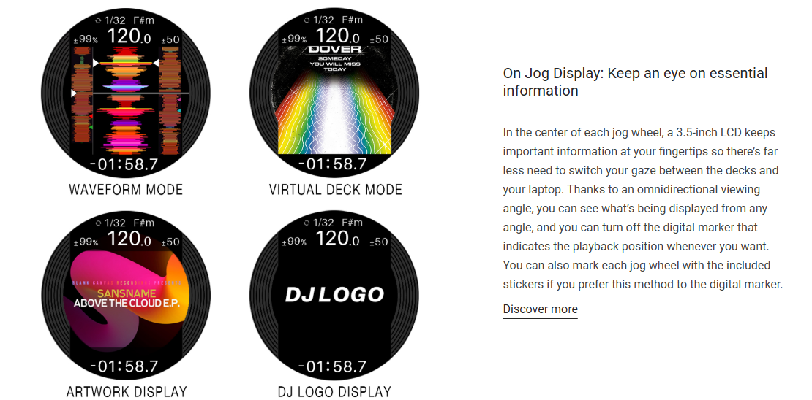Click the VIRTUAL DECK MODE caption
812x400 pixels.
click(336, 190)
